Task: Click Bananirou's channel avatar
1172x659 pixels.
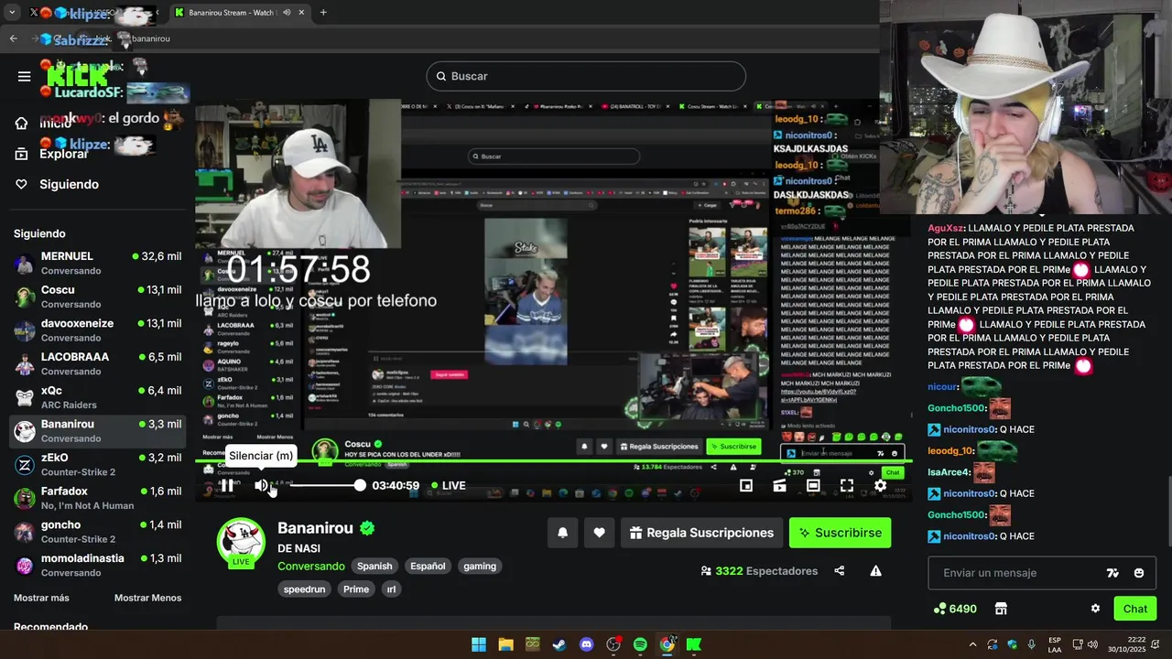Action: (241, 541)
